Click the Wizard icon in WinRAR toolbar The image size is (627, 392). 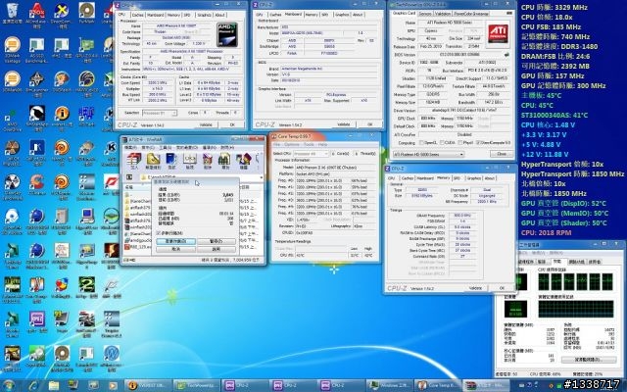pos(243,159)
